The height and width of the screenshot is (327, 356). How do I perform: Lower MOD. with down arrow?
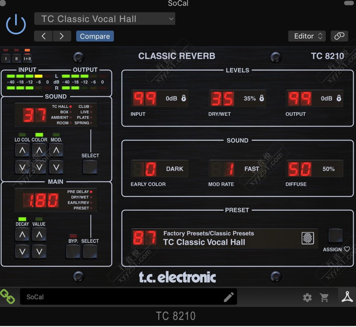pyautogui.click(x=56, y=167)
